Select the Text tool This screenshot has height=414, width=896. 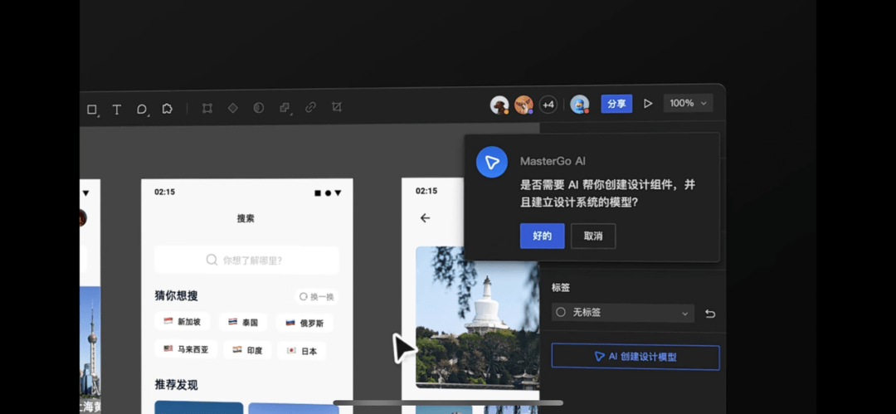click(117, 110)
